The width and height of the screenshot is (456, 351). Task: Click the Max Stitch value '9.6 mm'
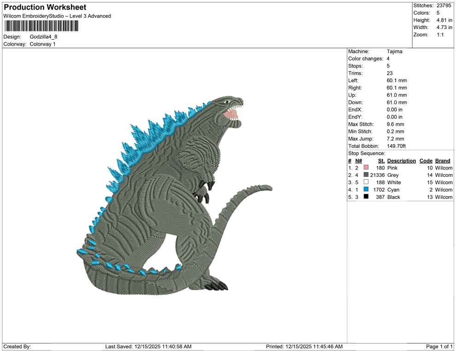point(395,124)
